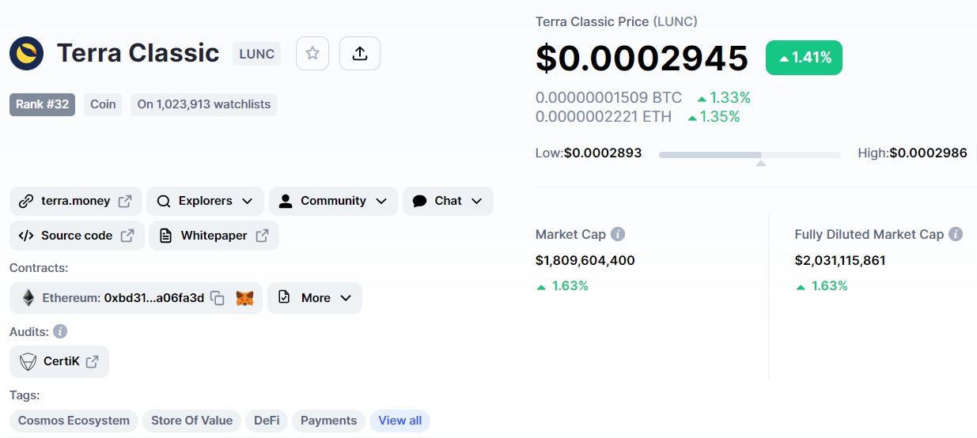
Task: Click the fully diluted $2,031,115,861 value
Action: click(x=840, y=260)
